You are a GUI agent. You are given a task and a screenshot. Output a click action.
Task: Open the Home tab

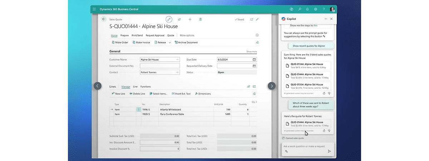tap(114, 35)
